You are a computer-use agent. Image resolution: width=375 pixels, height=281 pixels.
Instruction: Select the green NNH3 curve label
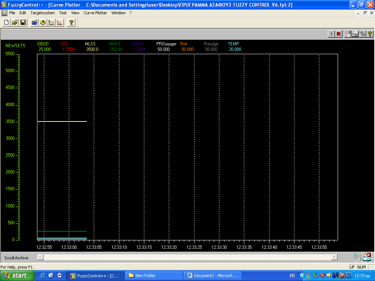coord(114,44)
